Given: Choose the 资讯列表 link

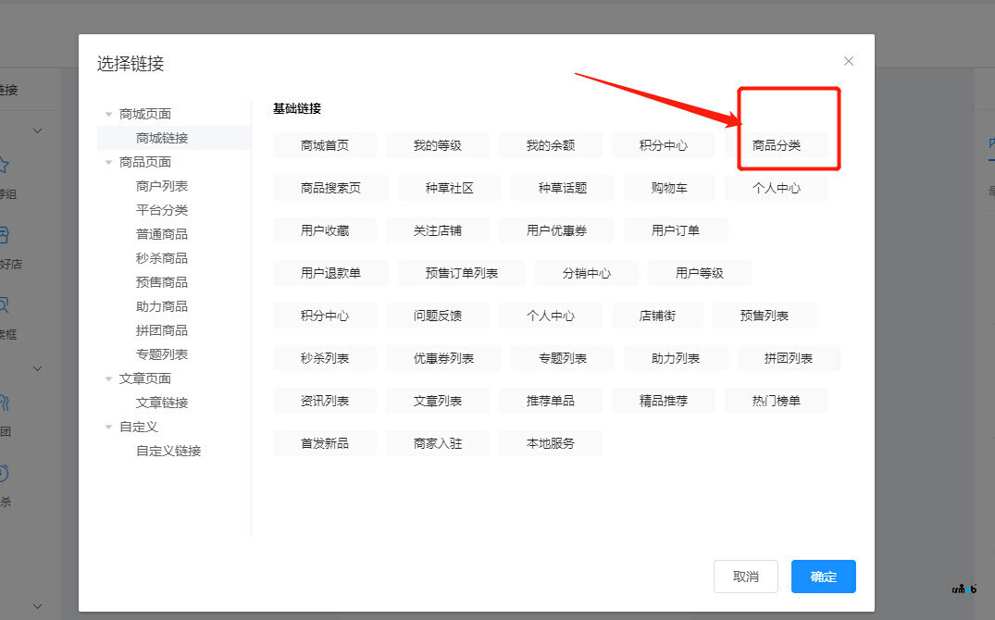Looking at the screenshot, I should pyautogui.click(x=325, y=401).
